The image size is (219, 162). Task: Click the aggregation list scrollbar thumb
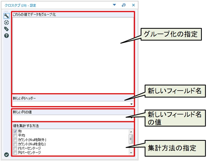[131, 139]
